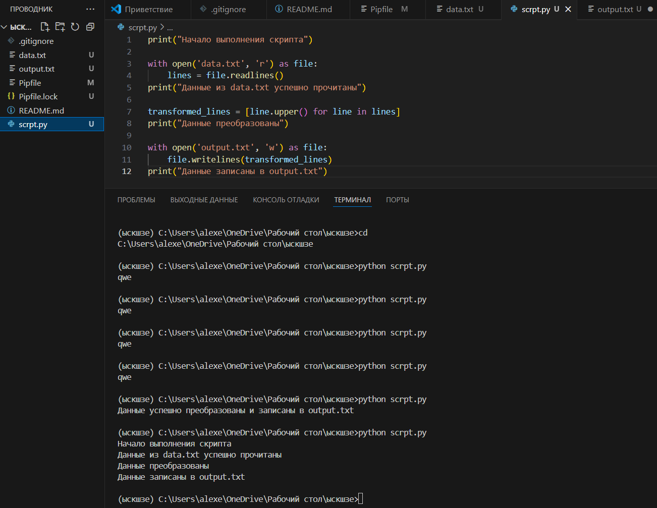Refresh the explorer file list

point(75,27)
